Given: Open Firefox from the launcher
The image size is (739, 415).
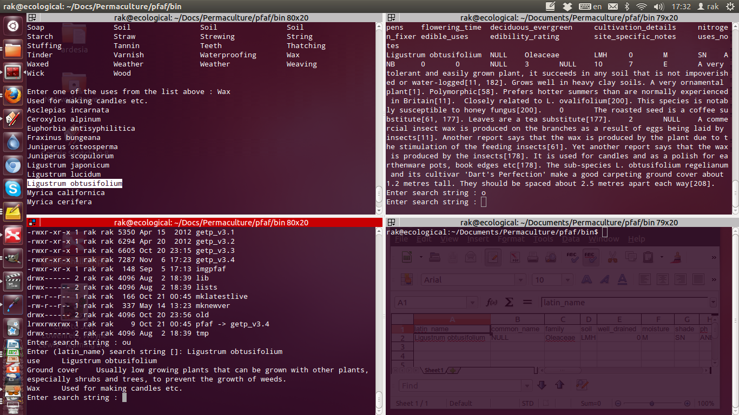Looking at the screenshot, I should 13,95.
